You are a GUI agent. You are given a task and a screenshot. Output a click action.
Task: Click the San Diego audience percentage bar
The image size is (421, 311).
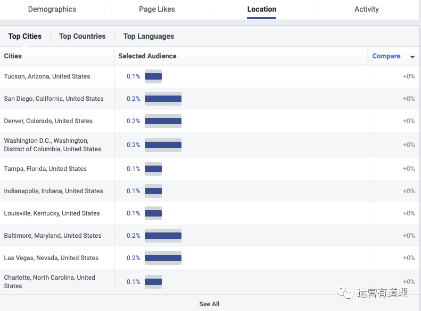163,99
